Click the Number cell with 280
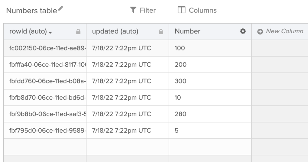Image resolution: width=308 pixels, height=162 pixels. [210, 114]
